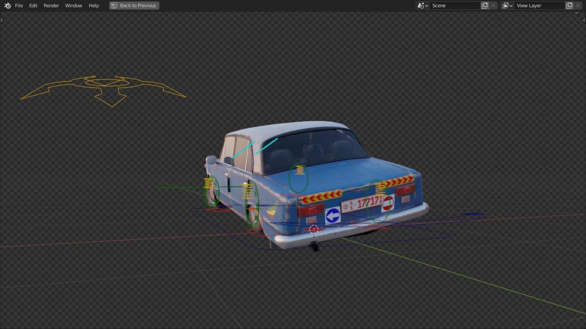Open the Render menu

[x=51, y=5]
